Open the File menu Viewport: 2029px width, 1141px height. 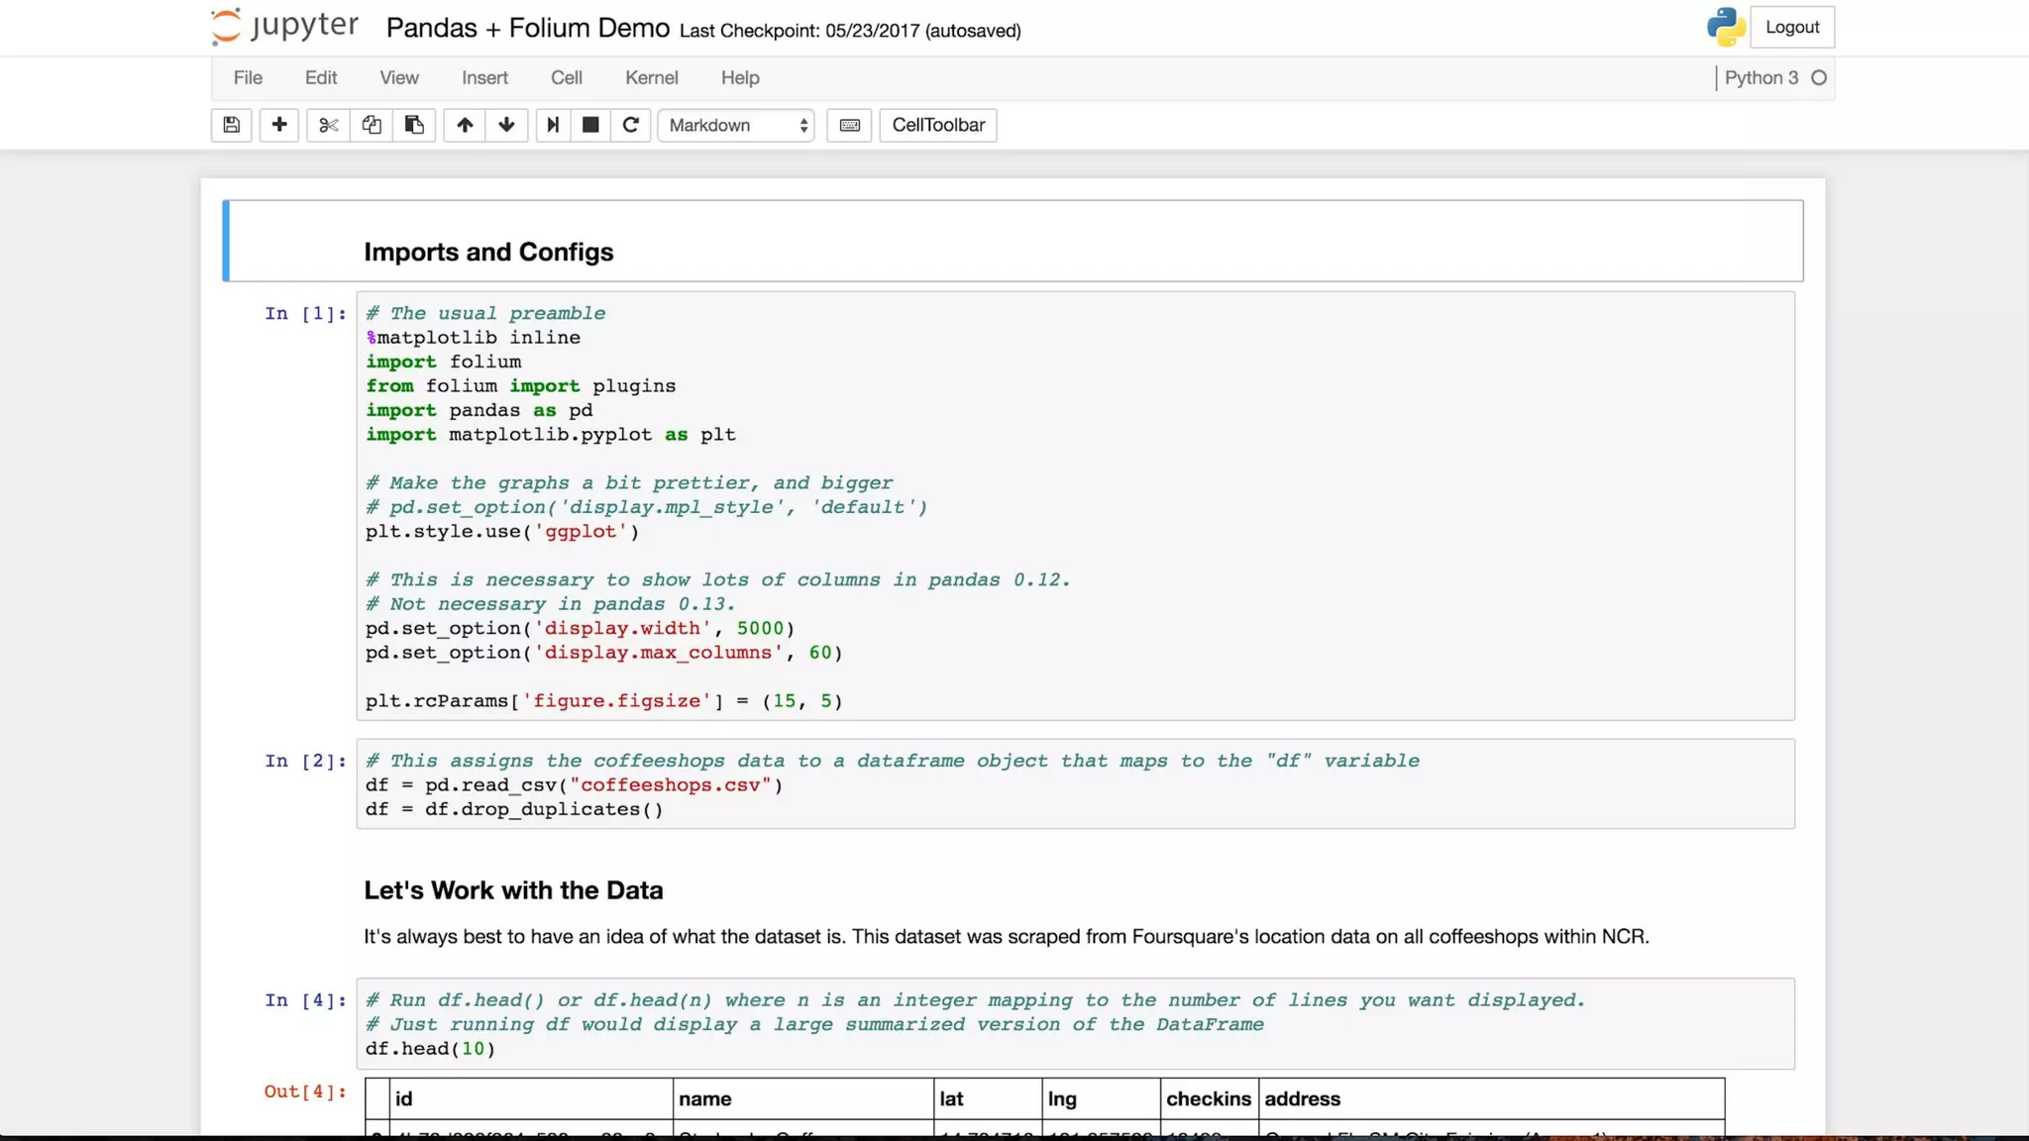[x=248, y=77]
